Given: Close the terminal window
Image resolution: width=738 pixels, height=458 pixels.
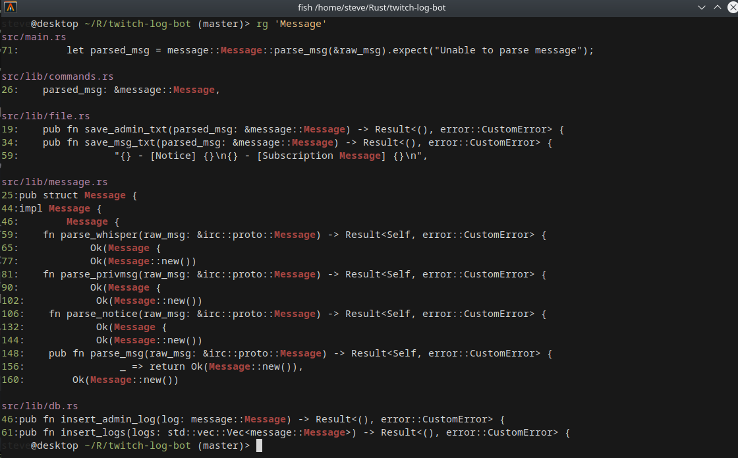Looking at the screenshot, I should pyautogui.click(x=733, y=7).
